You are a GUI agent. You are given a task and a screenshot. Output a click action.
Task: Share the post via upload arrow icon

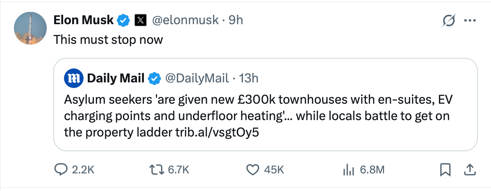pyautogui.click(x=470, y=169)
